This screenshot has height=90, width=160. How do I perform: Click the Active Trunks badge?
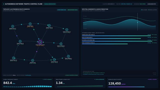(62, 10)
